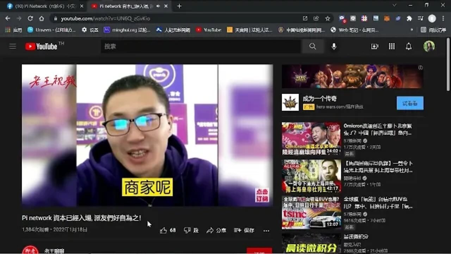Reload the page
451x254 pixels.
pos(30,18)
